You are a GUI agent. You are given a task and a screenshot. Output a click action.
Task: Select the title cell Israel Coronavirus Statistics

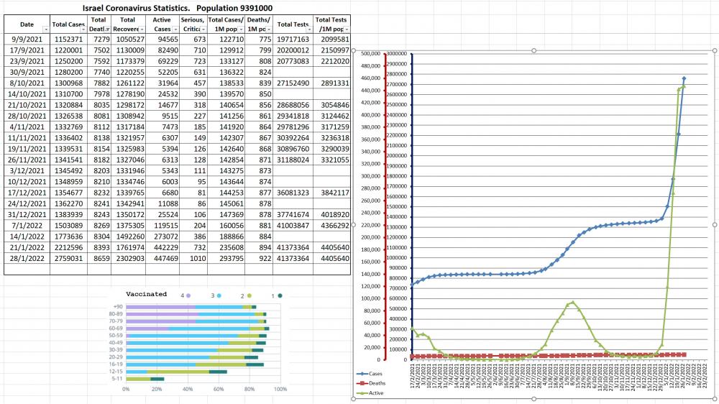(x=178, y=8)
